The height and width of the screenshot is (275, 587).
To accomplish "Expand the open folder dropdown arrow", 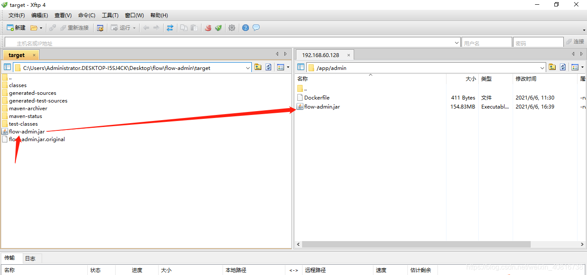I will pos(41,28).
